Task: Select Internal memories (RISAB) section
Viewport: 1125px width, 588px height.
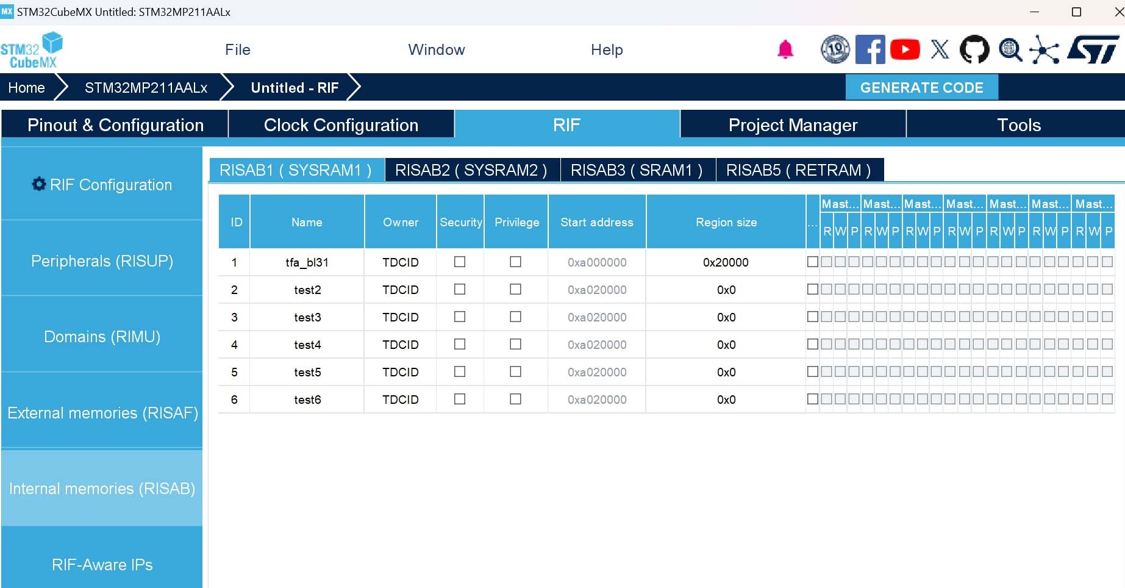Action: click(x=102, y=489)
